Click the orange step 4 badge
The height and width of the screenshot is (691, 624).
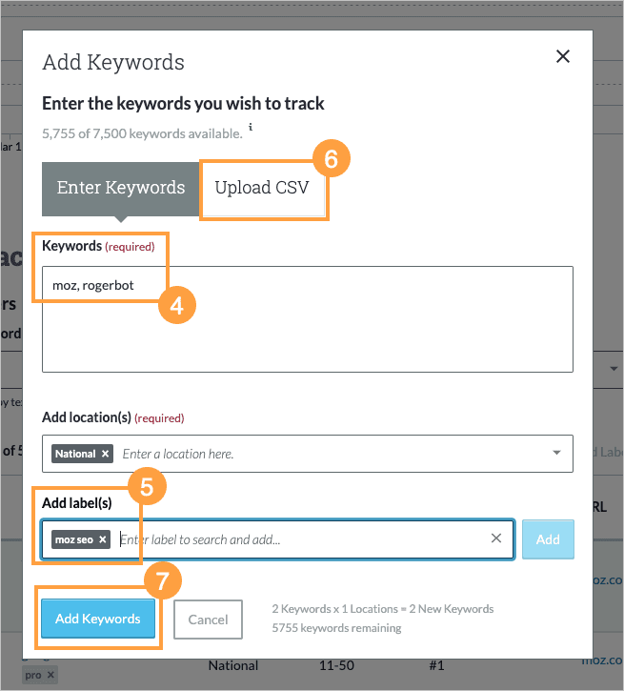pyautogui.click(x=176, y=306)
